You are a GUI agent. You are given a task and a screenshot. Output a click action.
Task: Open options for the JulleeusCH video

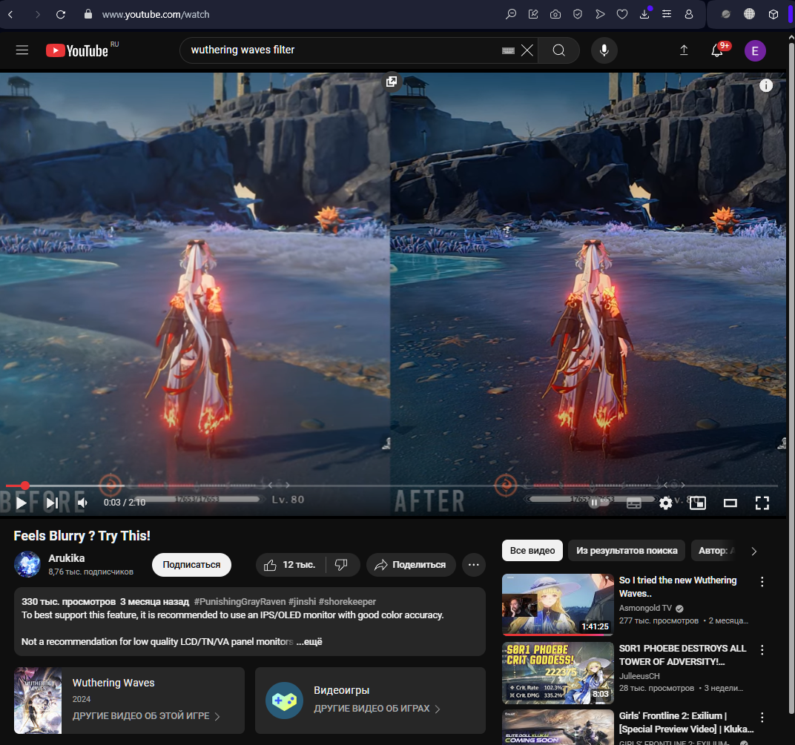point(762,649)
